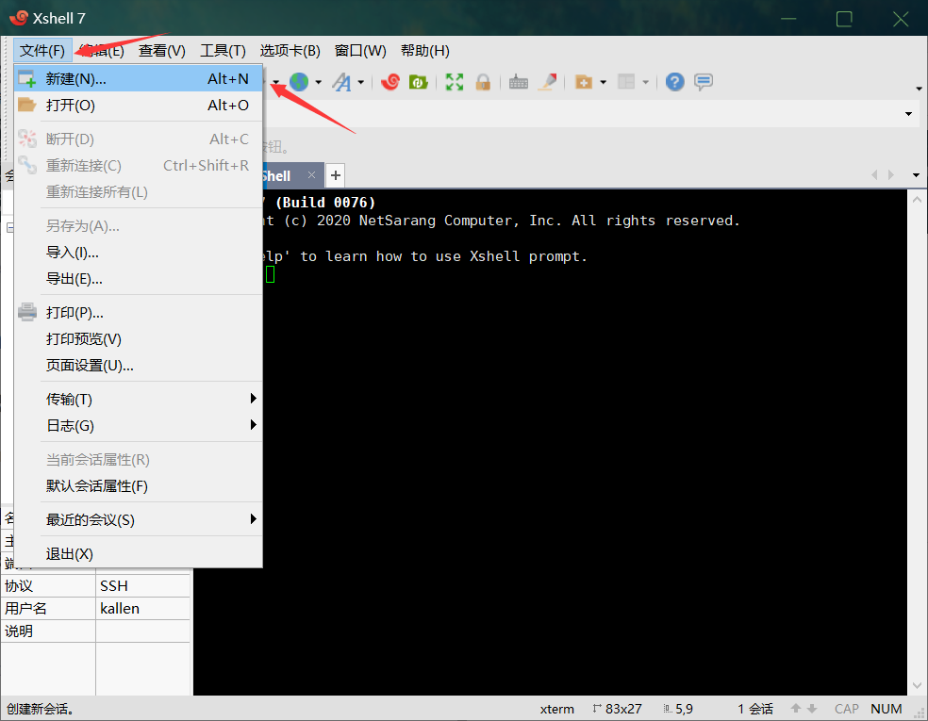The width and height of the screenshot is (928, 721).
Task: Expand the 传输(T) submenu
Action: pos(254,399)
